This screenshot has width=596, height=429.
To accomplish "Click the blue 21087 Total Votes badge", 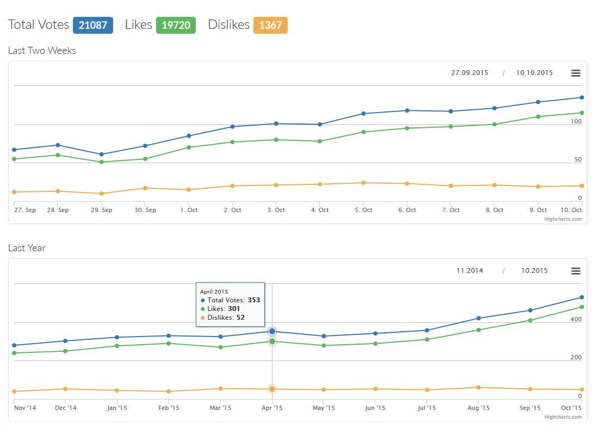I will click(92, 25).
